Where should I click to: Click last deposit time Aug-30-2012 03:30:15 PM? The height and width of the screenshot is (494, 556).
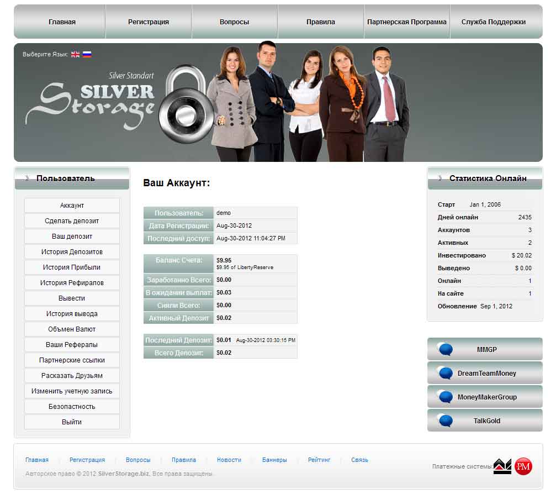[x=266, y=340]
